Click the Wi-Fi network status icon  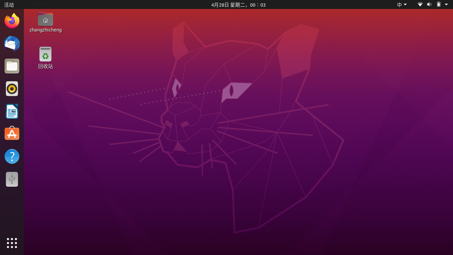point(420,5)
